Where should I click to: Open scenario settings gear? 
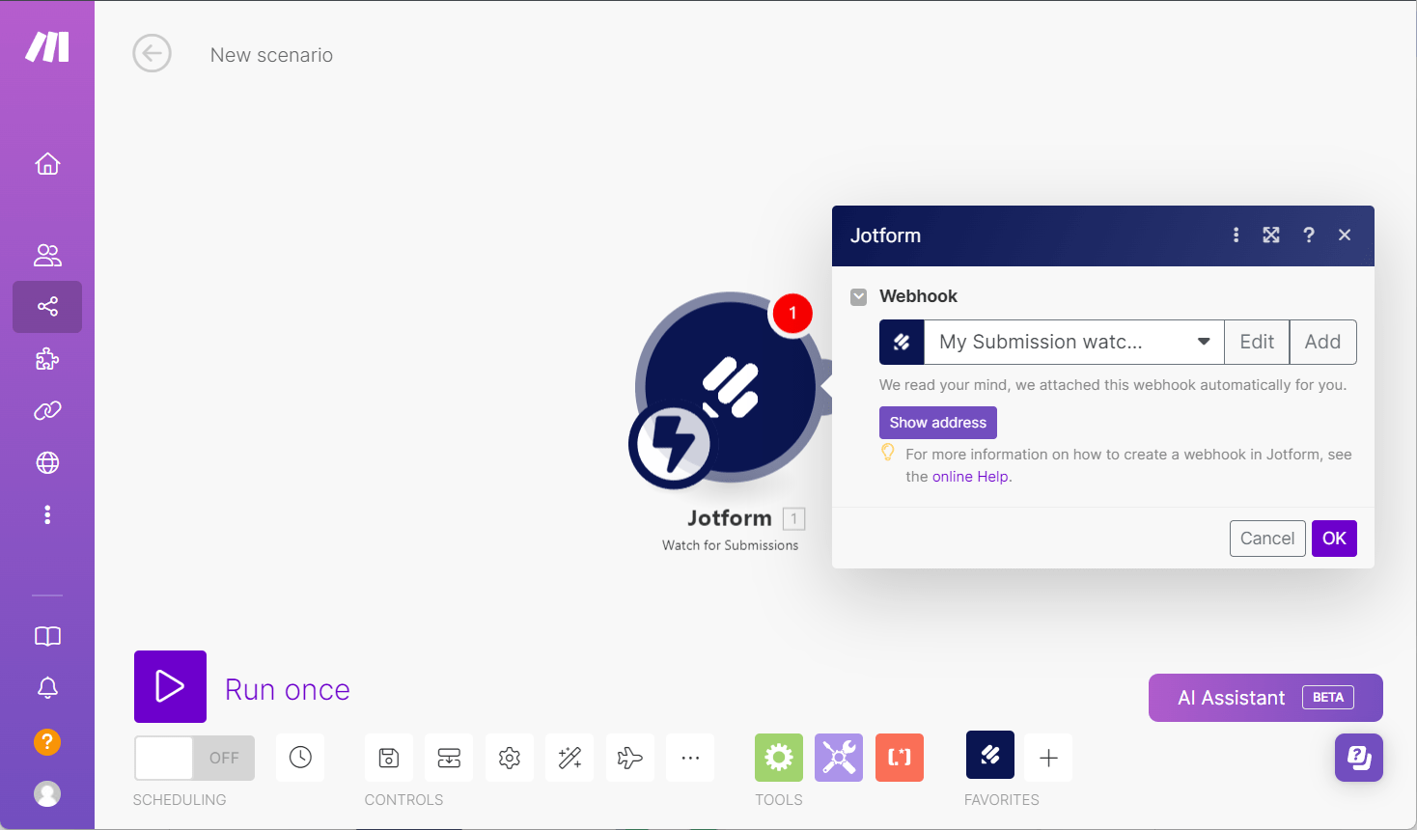coord(510,758)
